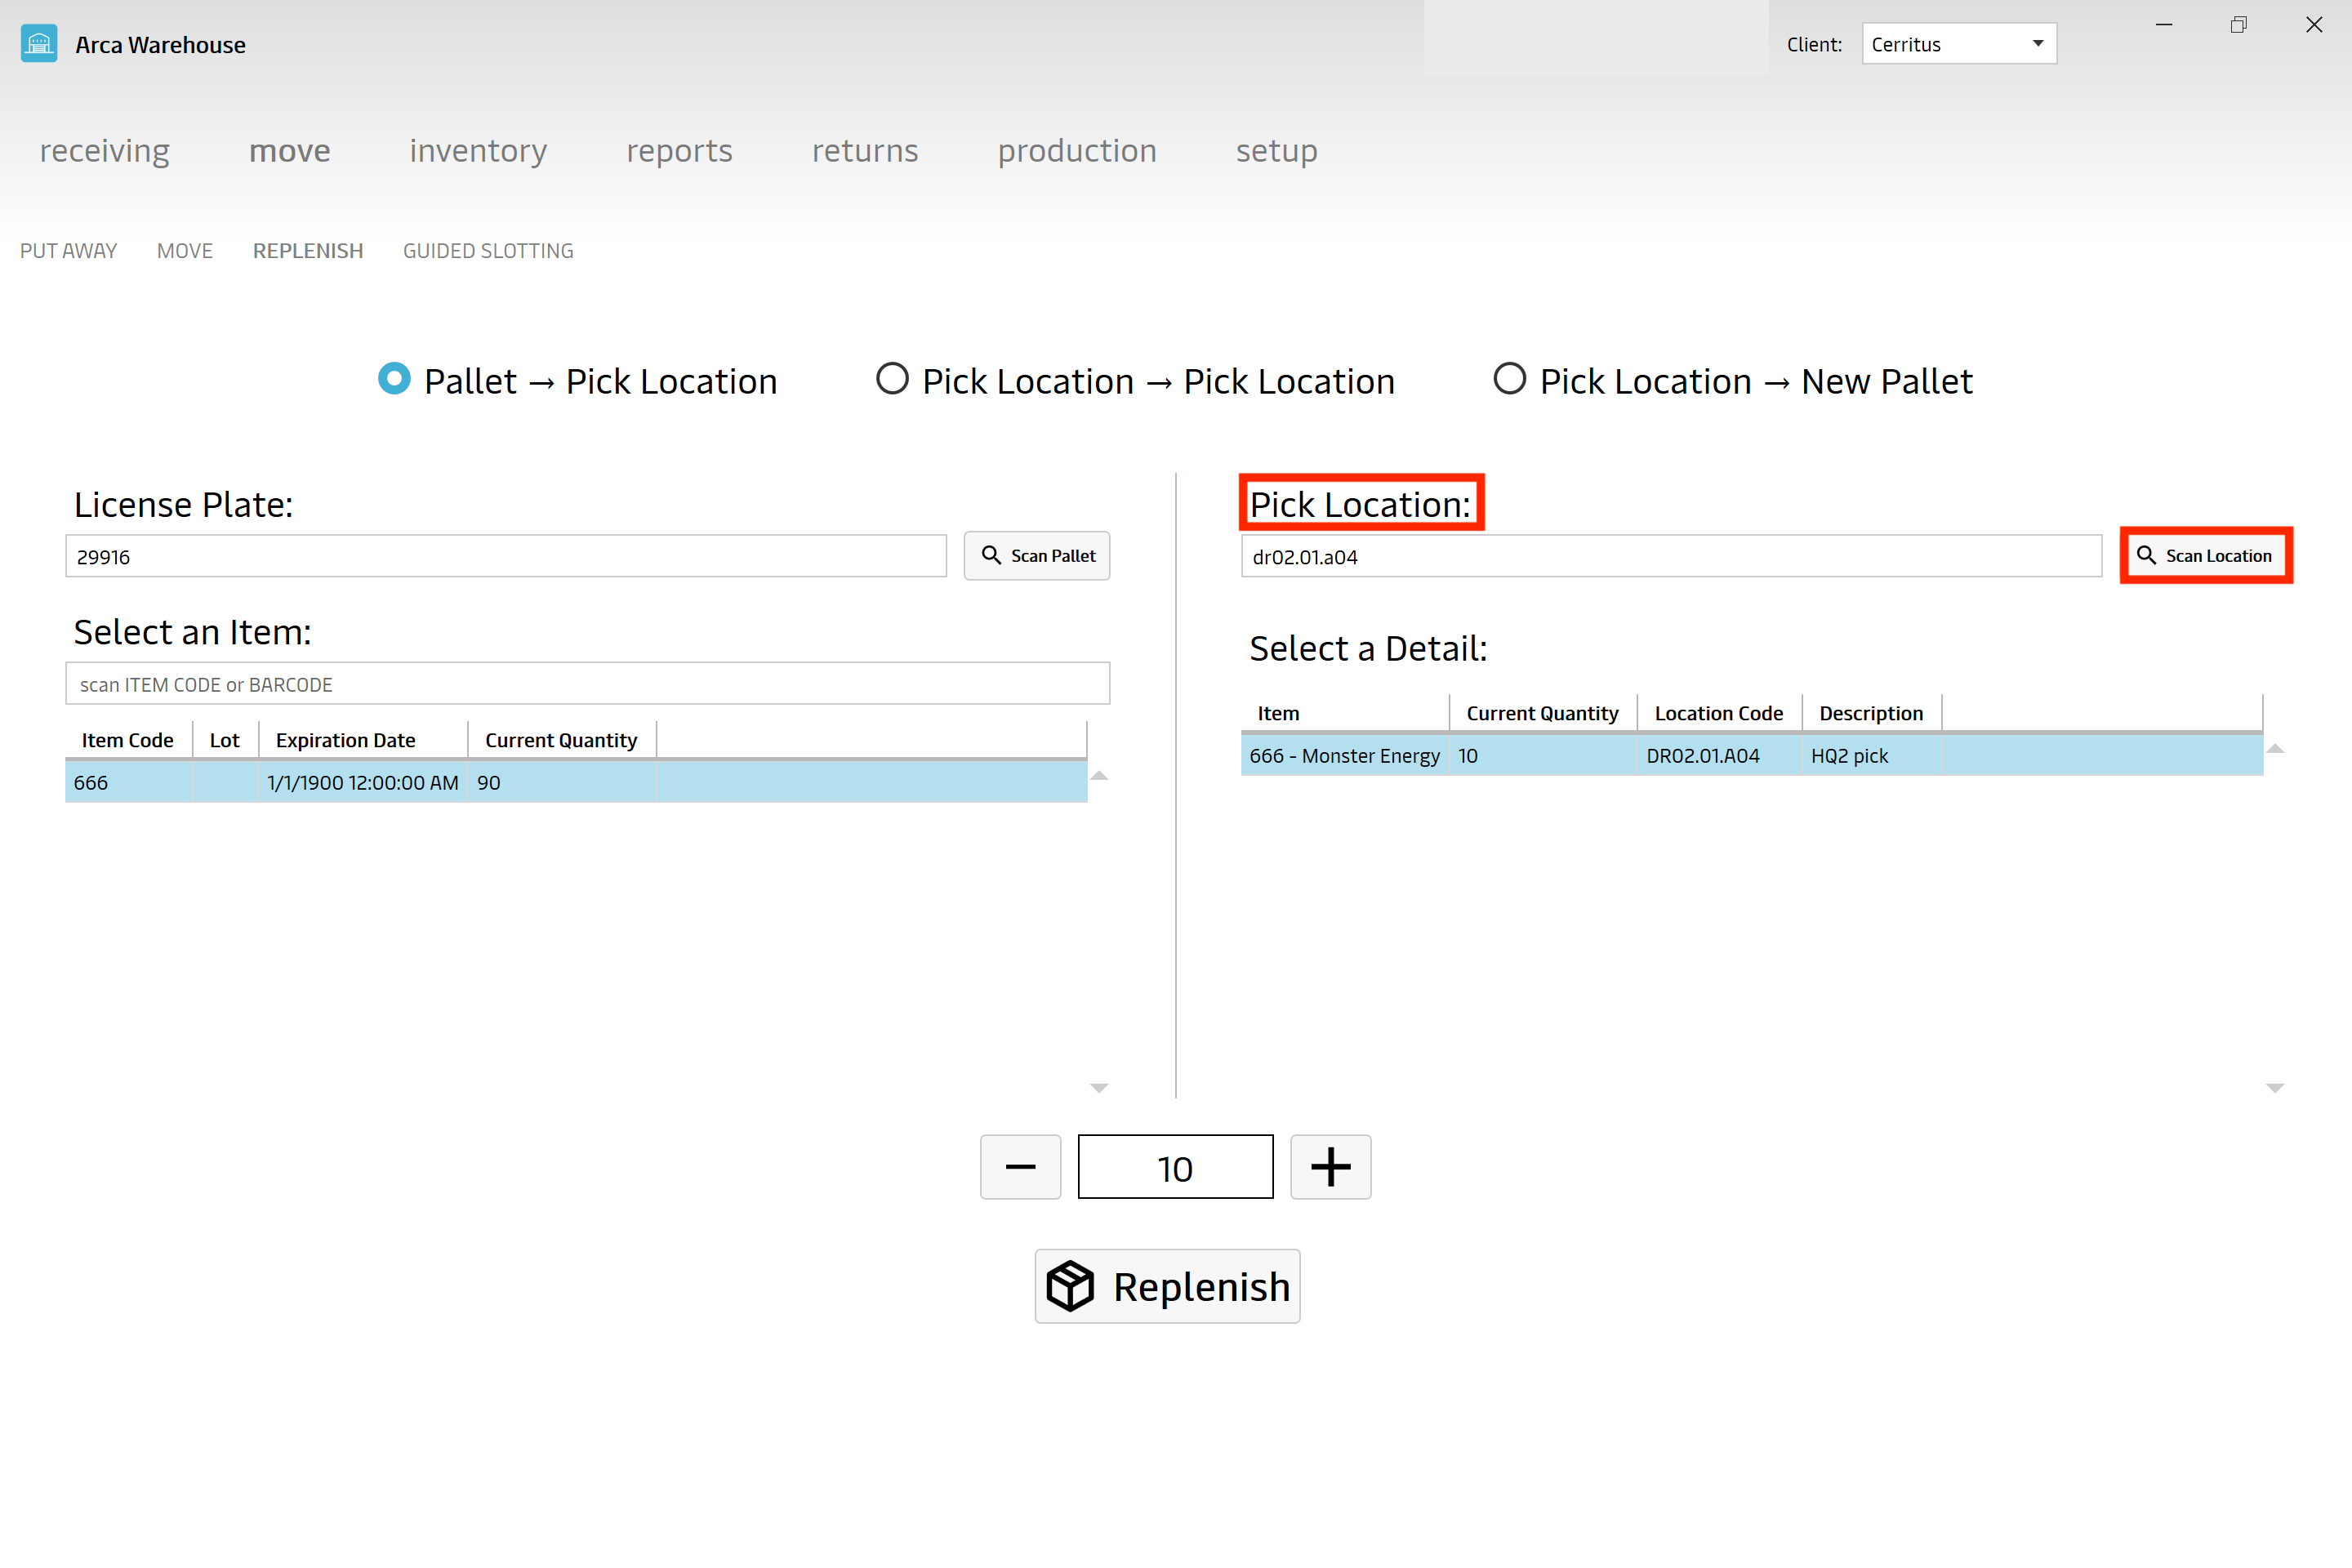The width and height of the screenshot is (2352, 1568).
Task: Click the scan ITEM CODE or BARCODE field
Action: tap(588, 684)
